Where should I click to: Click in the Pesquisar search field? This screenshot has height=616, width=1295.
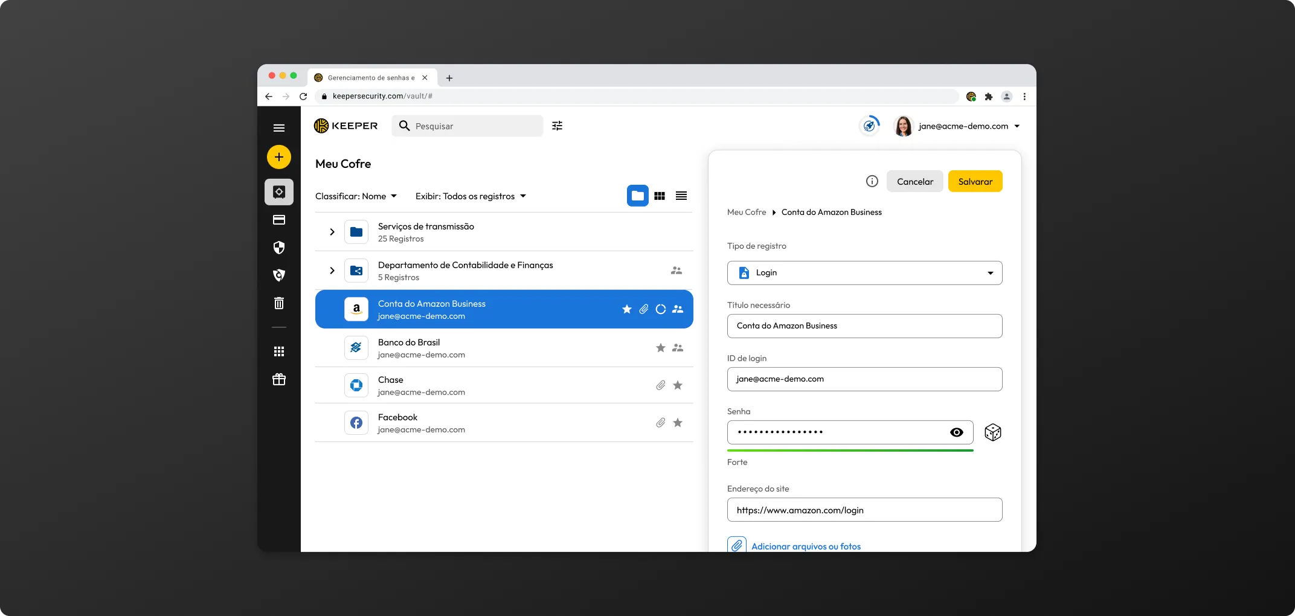(x=468, y=126)
